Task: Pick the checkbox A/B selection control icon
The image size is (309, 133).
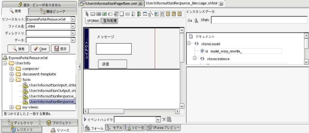Action: click(139, 14)
